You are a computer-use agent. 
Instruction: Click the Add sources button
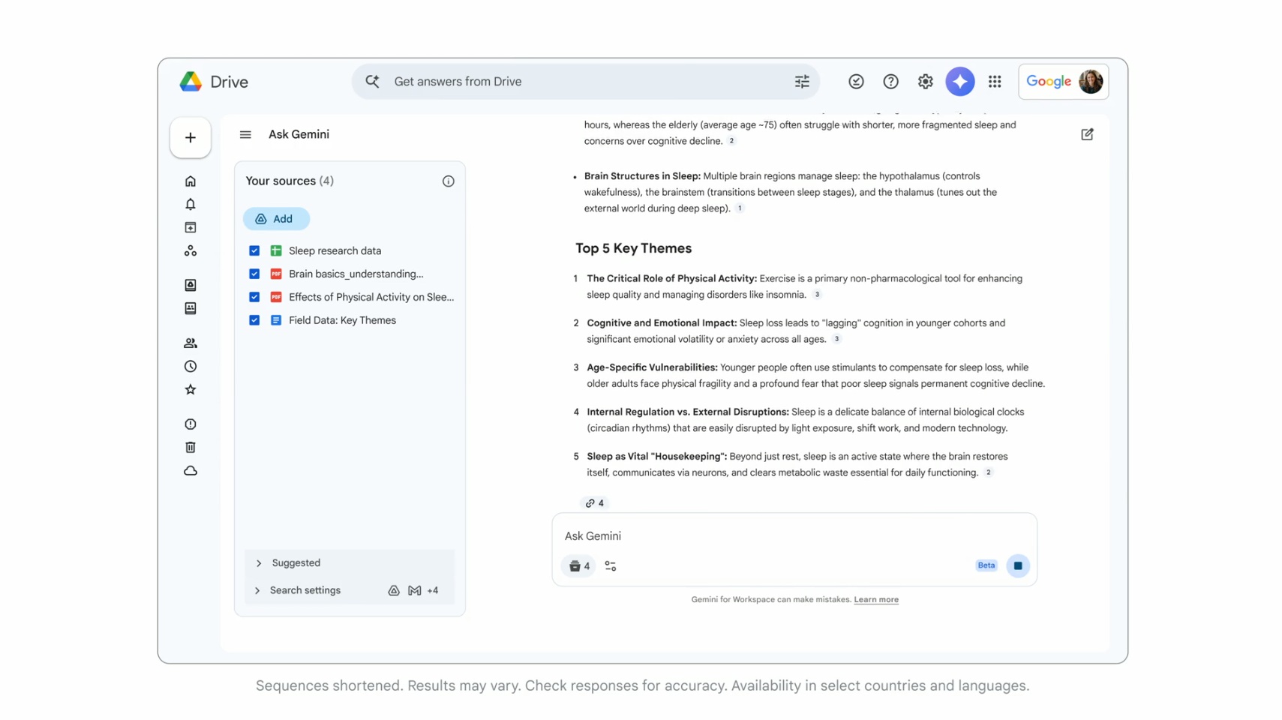point(275,219)
